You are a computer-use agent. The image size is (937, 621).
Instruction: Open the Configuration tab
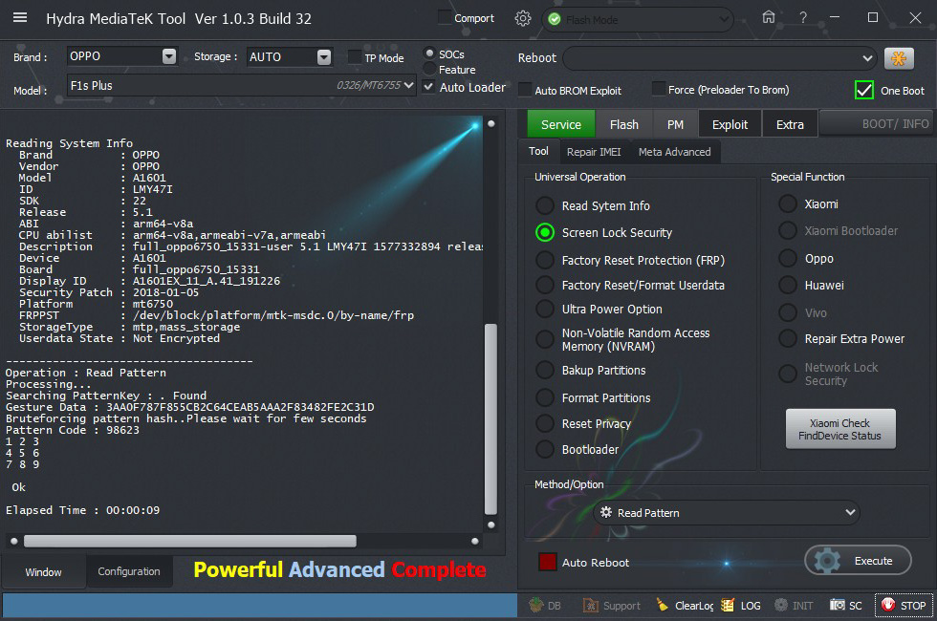coord(129,571)
